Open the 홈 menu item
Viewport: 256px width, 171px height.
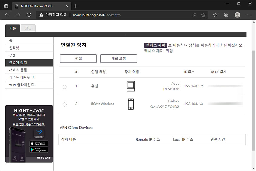pos(29,40)
